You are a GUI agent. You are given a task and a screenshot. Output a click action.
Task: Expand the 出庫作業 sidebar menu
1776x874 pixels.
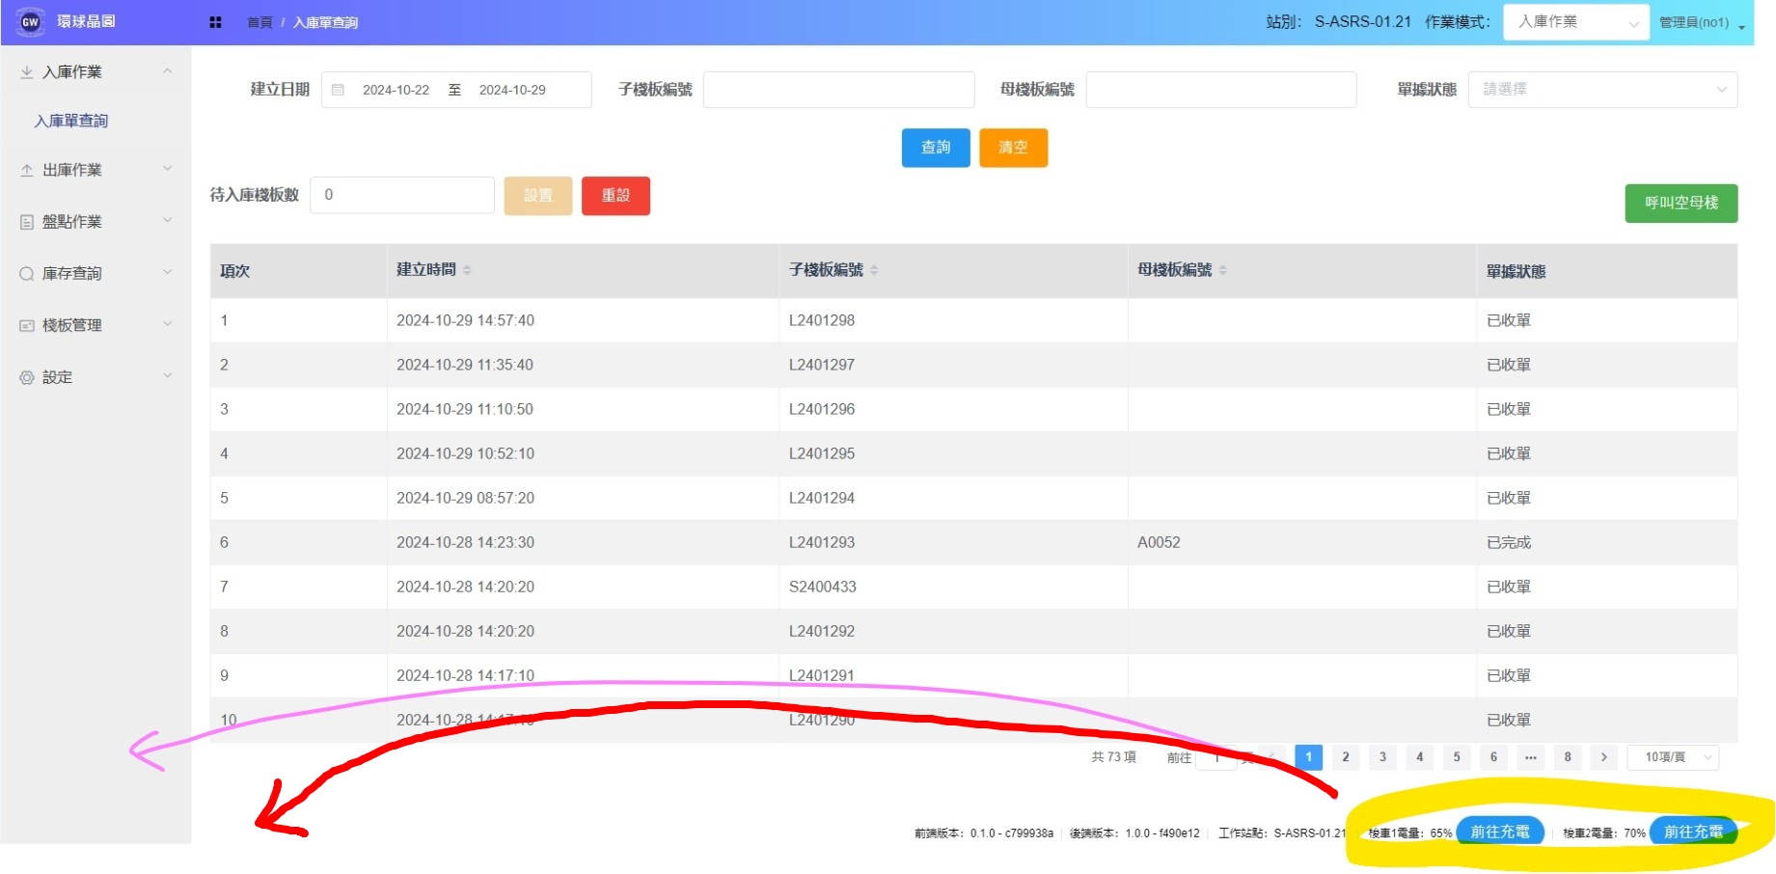pyautogui.click(x=95, y=170)
